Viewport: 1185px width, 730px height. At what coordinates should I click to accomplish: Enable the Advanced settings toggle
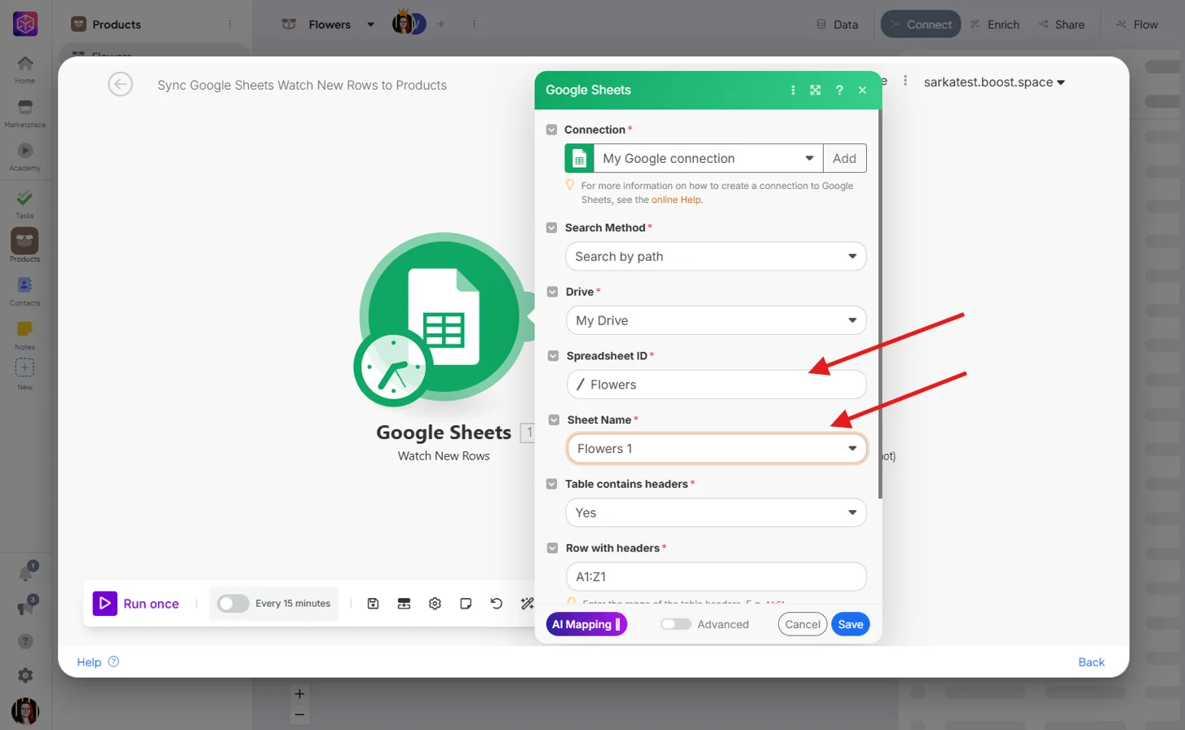[x=675, y=624]
